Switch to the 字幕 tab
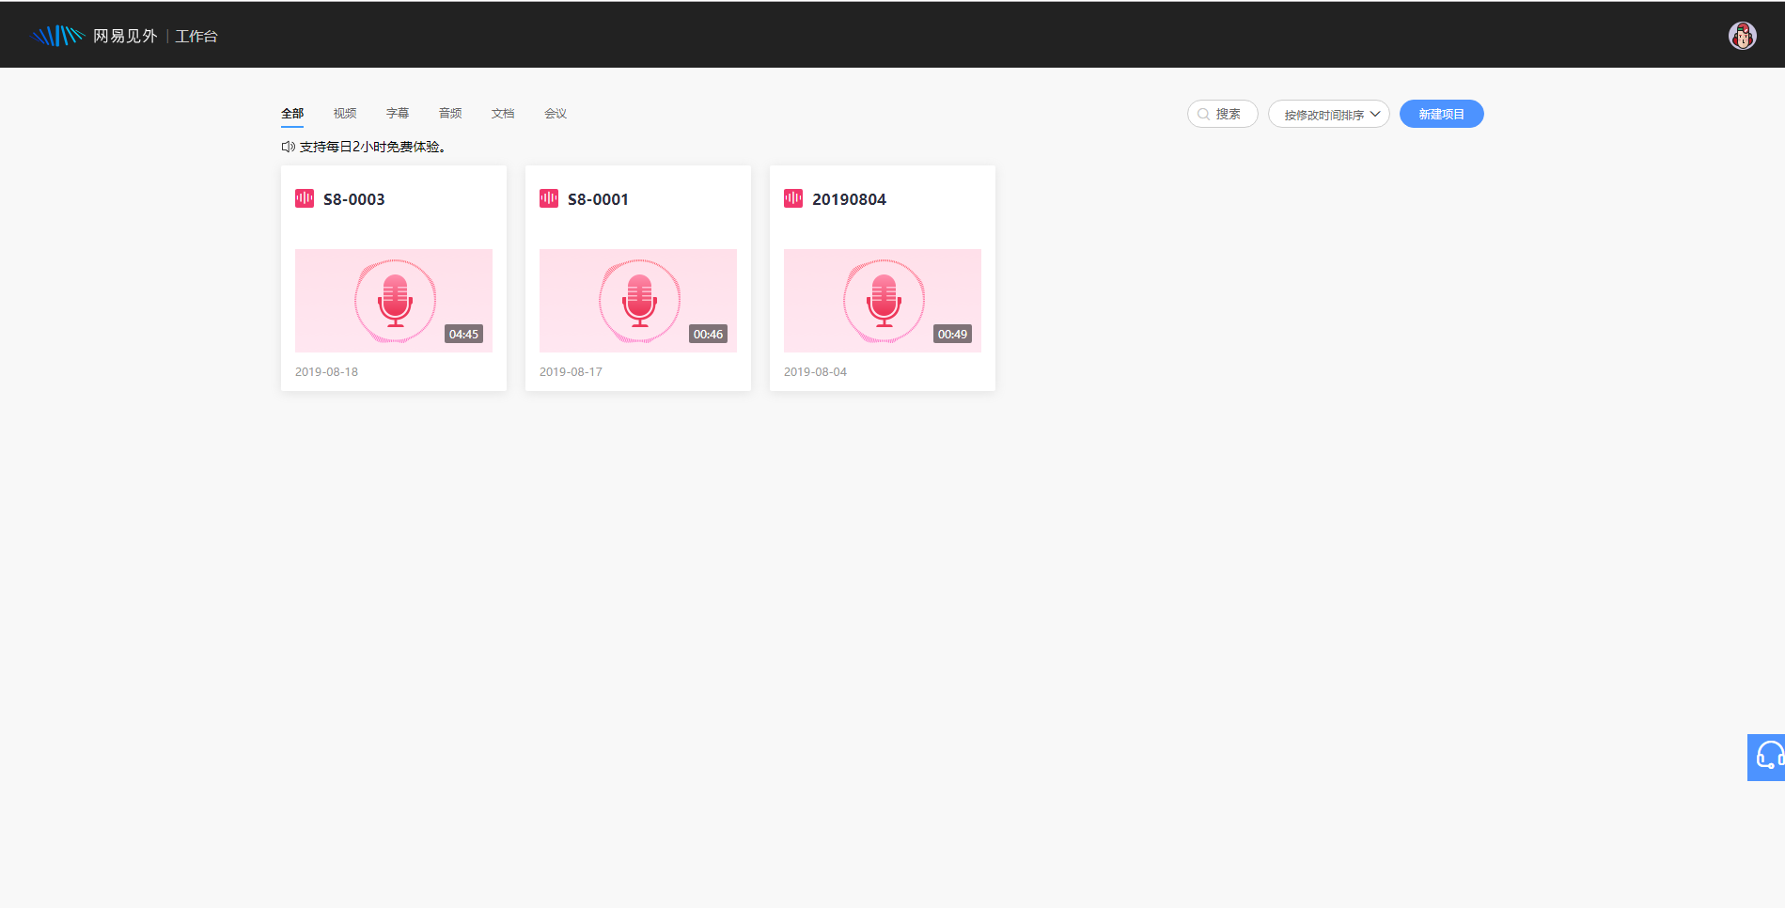The image size is (1785, 908). click(398, 114)
